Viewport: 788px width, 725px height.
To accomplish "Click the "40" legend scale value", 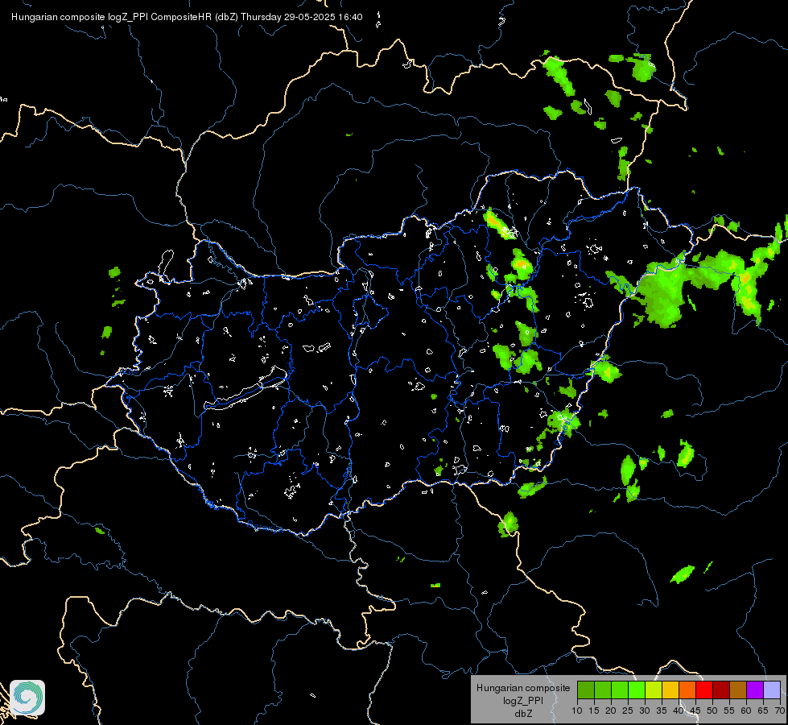I will click(x=679, y=710).
